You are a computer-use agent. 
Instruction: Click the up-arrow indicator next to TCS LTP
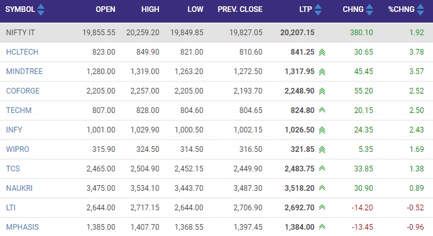coord(322,168)
